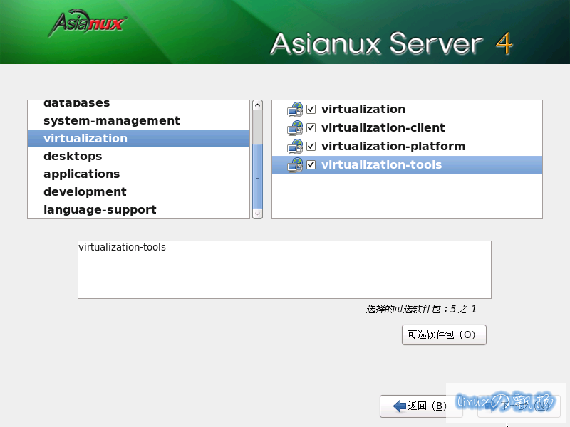Uncheck the virtualization checkbox
The height and width of the screenshot is (427, 570).
click(x=311, y=110)
